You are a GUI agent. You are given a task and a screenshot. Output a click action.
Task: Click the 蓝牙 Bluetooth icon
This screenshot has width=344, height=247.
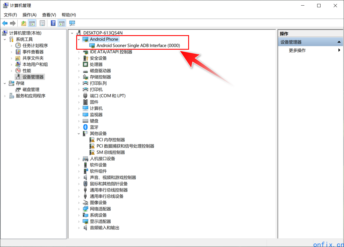coord(85,127)
